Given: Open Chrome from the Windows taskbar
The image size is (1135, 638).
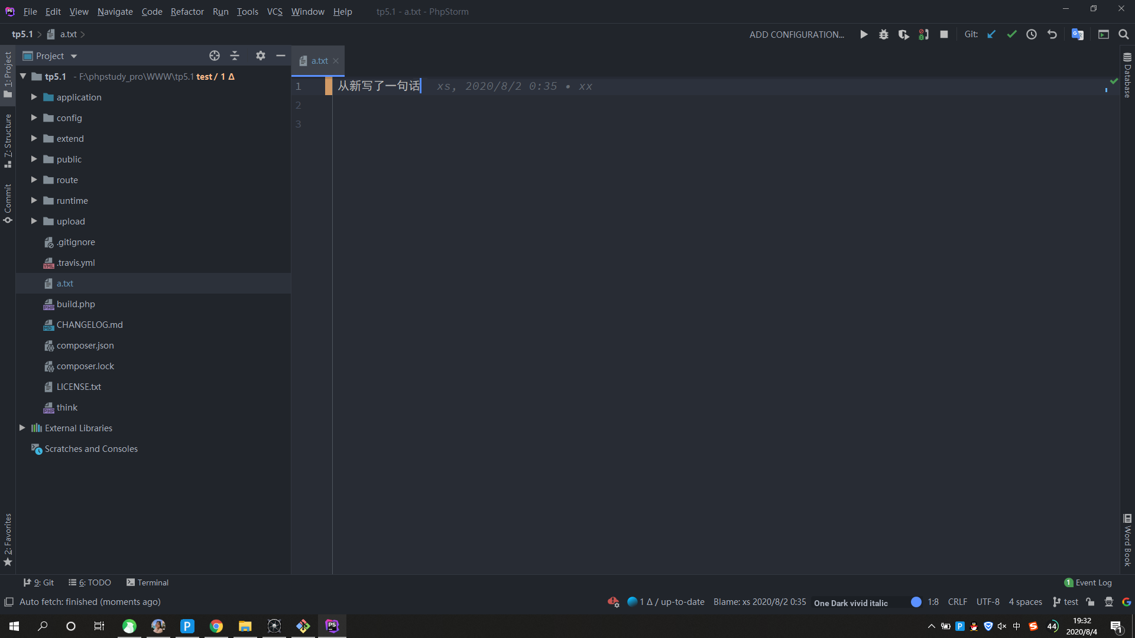Looking at the screenshot, I should pos(216,626).
